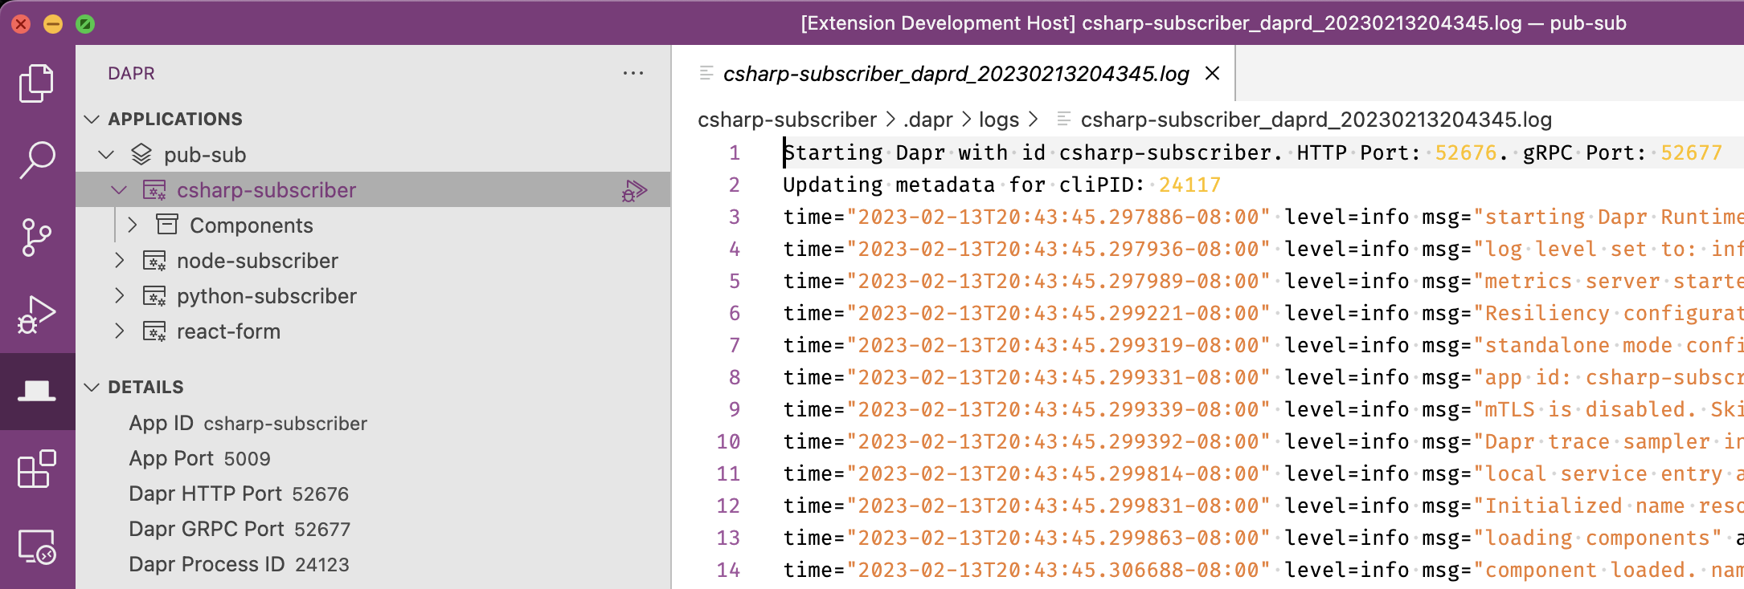1744x589 pixels.
Task: Click the "loading components" message on line 13
Action: 1598,538
